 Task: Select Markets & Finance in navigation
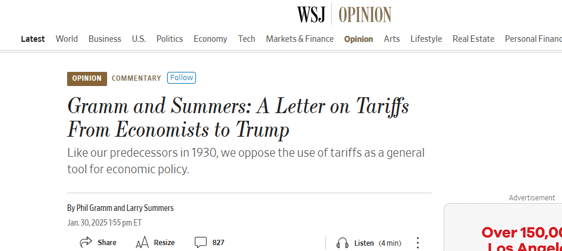click(300, 39)
